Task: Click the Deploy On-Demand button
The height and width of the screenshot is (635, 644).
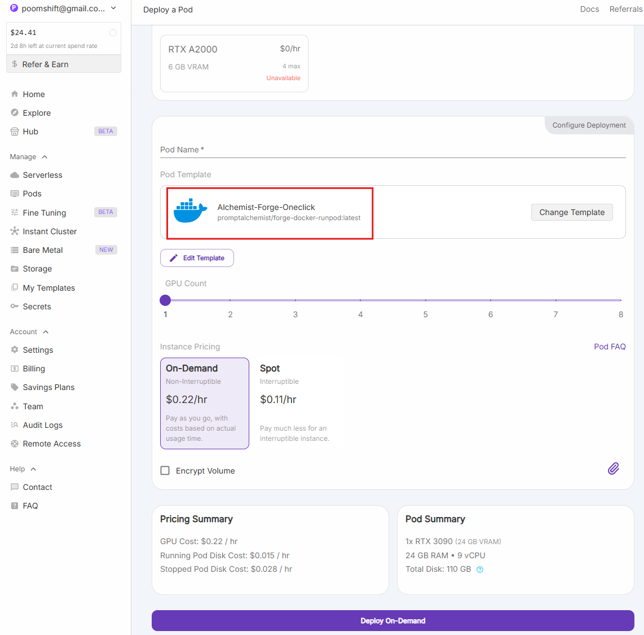Action: [392, 621]
